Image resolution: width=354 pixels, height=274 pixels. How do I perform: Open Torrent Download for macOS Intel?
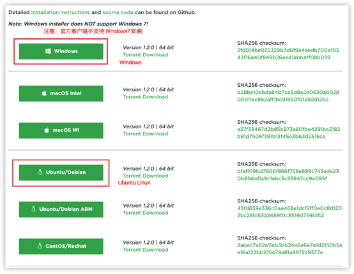[146, 97]
